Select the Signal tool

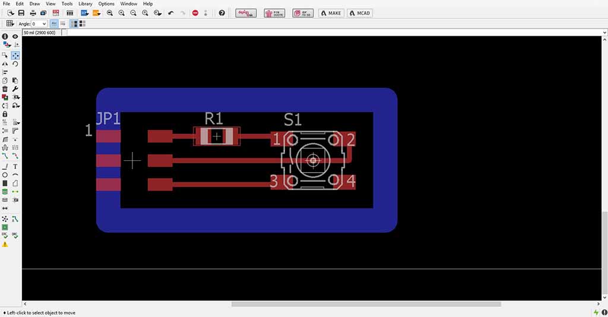[x=15, y=192]
